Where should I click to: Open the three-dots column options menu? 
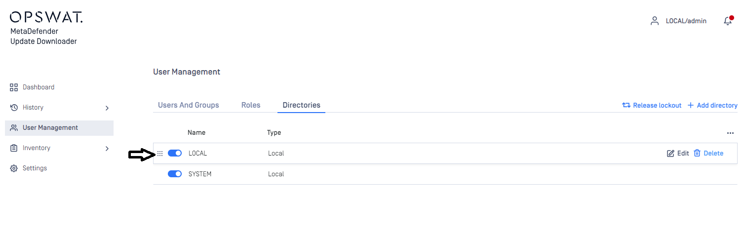point(730,133)
